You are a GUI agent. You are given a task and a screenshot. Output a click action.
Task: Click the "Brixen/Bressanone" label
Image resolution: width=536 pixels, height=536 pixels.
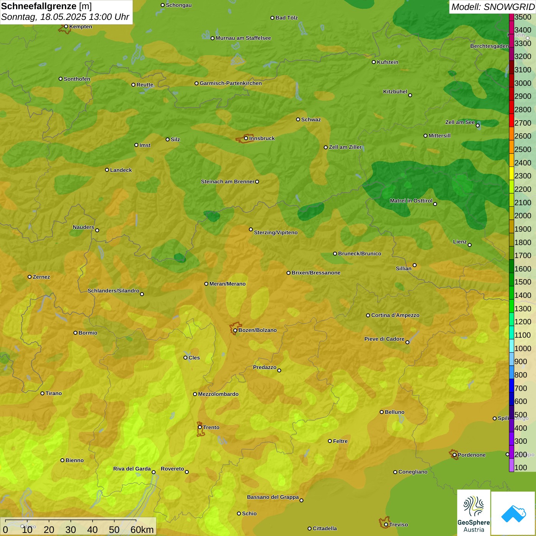pyautogui.click(x=316, y=273)
